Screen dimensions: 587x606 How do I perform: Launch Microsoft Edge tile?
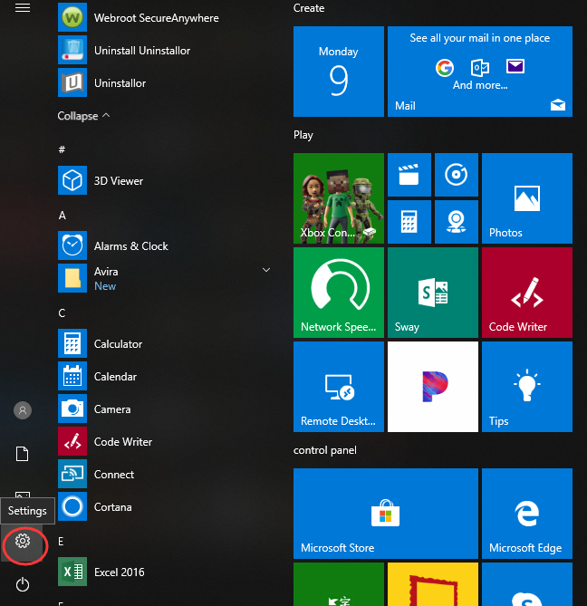[527, 514]
